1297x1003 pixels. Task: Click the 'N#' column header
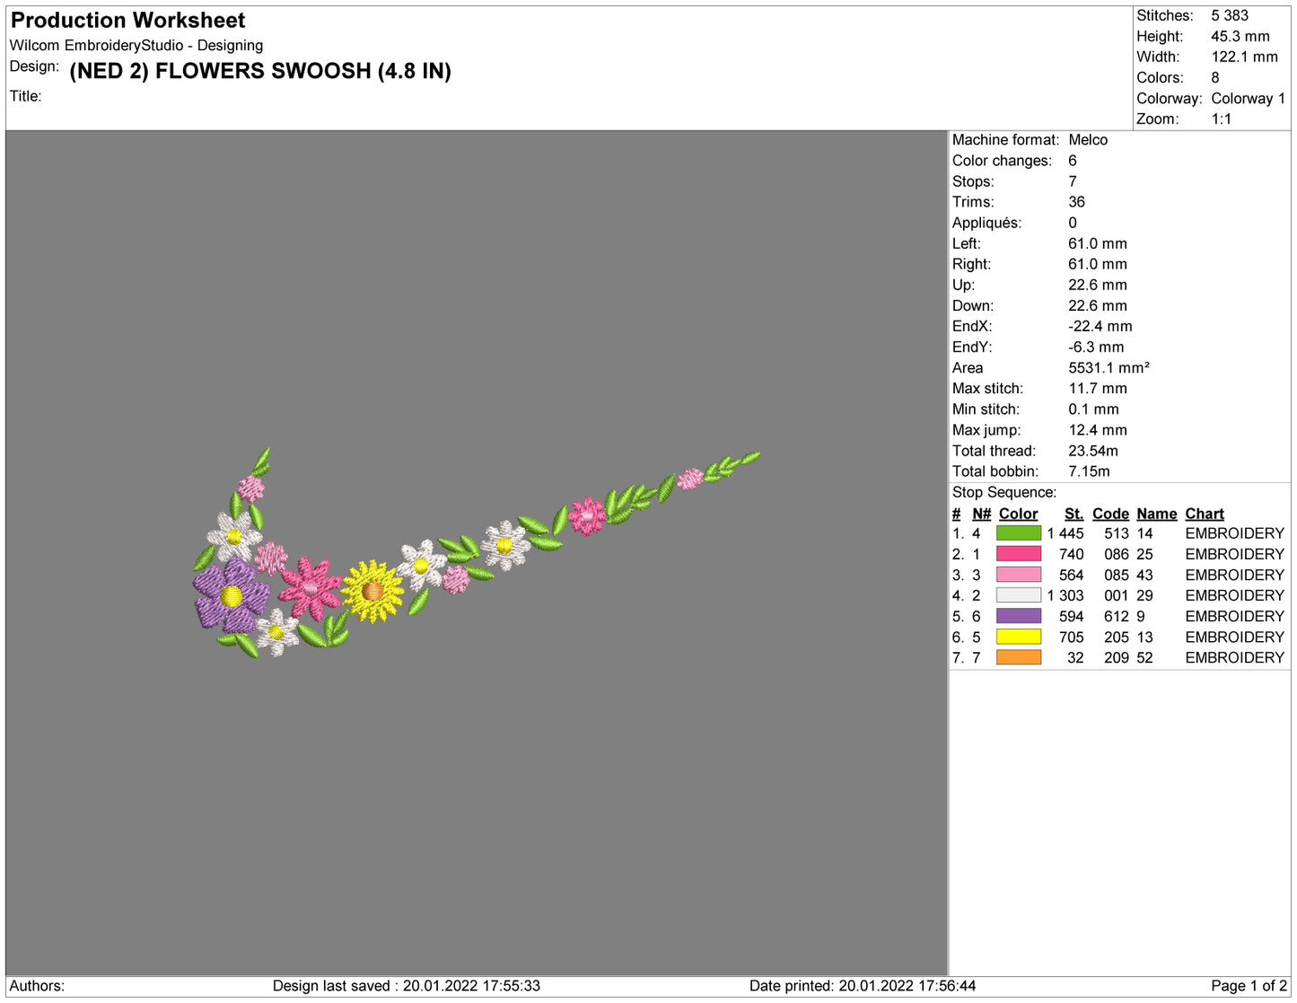pyautogui.click(x=981, y=514)
